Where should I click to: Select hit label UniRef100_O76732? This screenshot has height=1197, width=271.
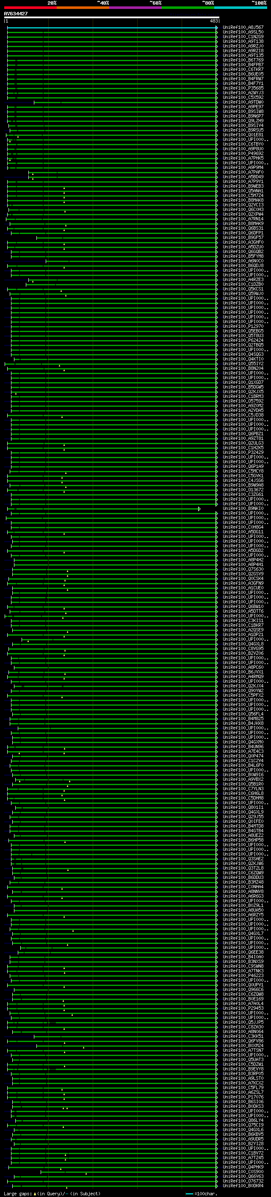(243, 1181)
